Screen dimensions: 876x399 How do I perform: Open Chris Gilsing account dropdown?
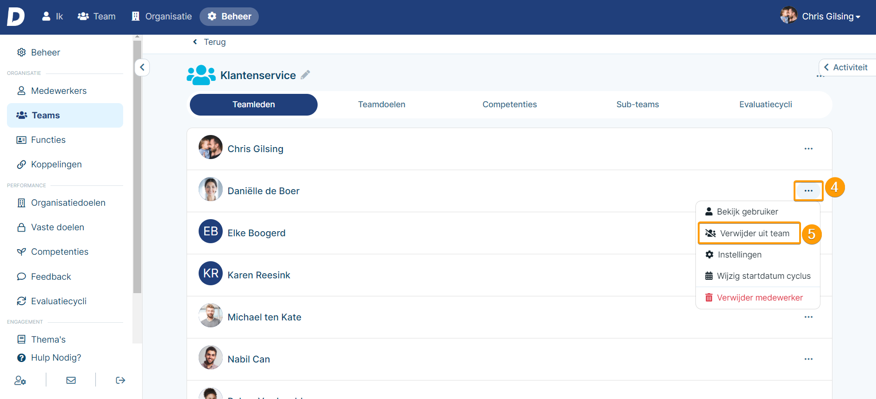click(x=821, y=17)
